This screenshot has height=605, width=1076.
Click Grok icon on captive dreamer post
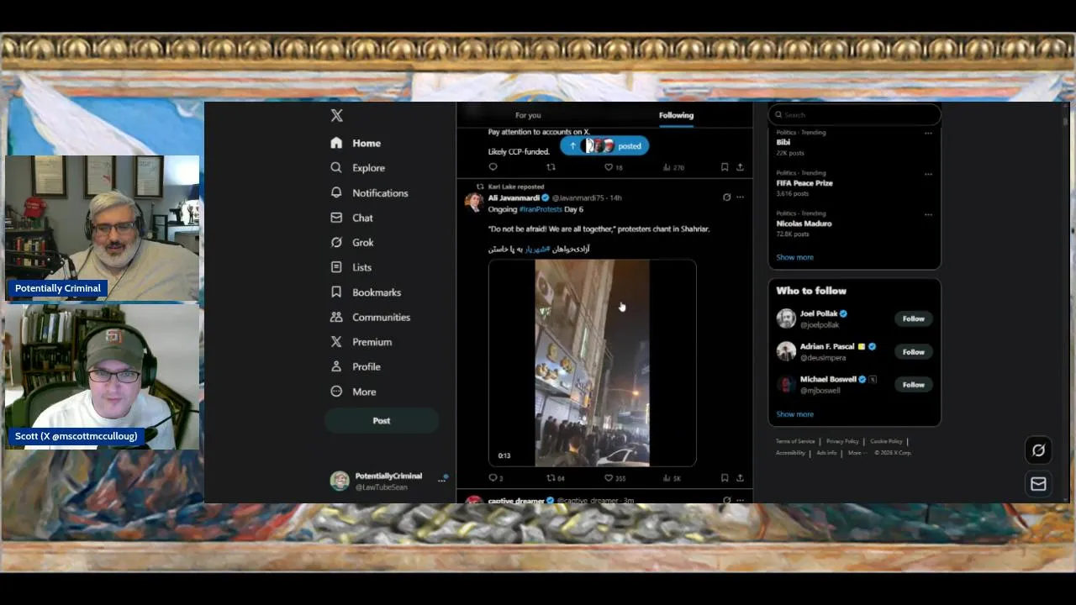[726, 500]
